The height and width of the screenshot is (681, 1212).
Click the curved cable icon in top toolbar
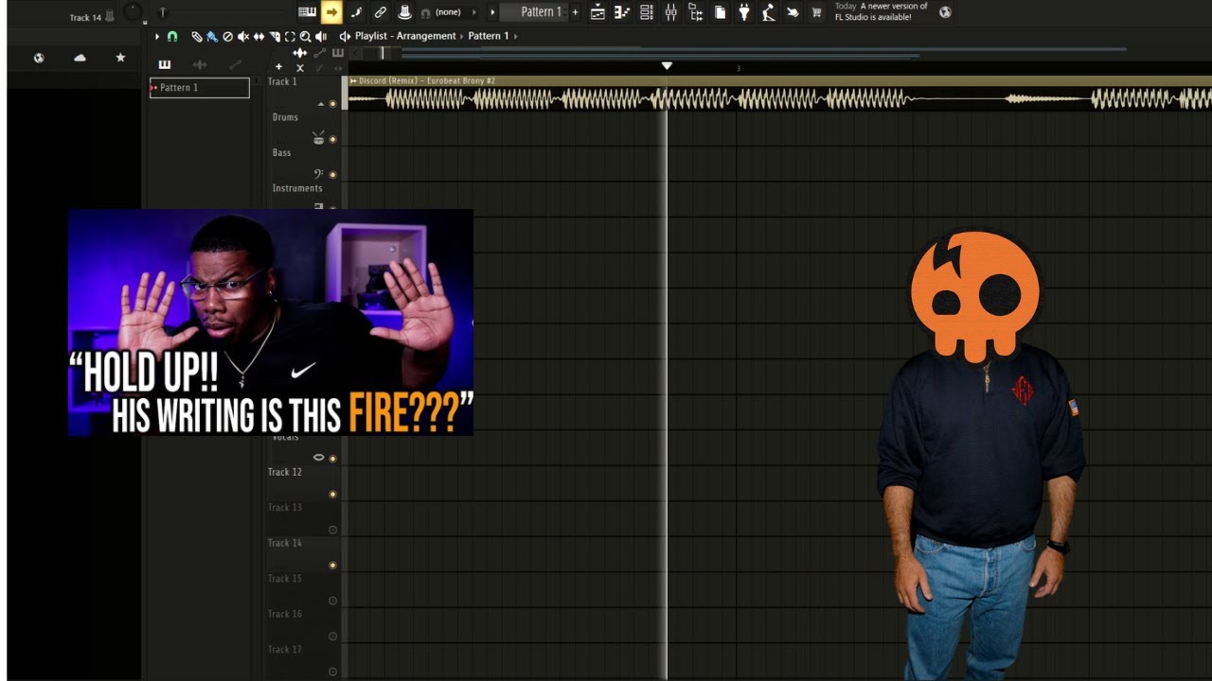356,12
